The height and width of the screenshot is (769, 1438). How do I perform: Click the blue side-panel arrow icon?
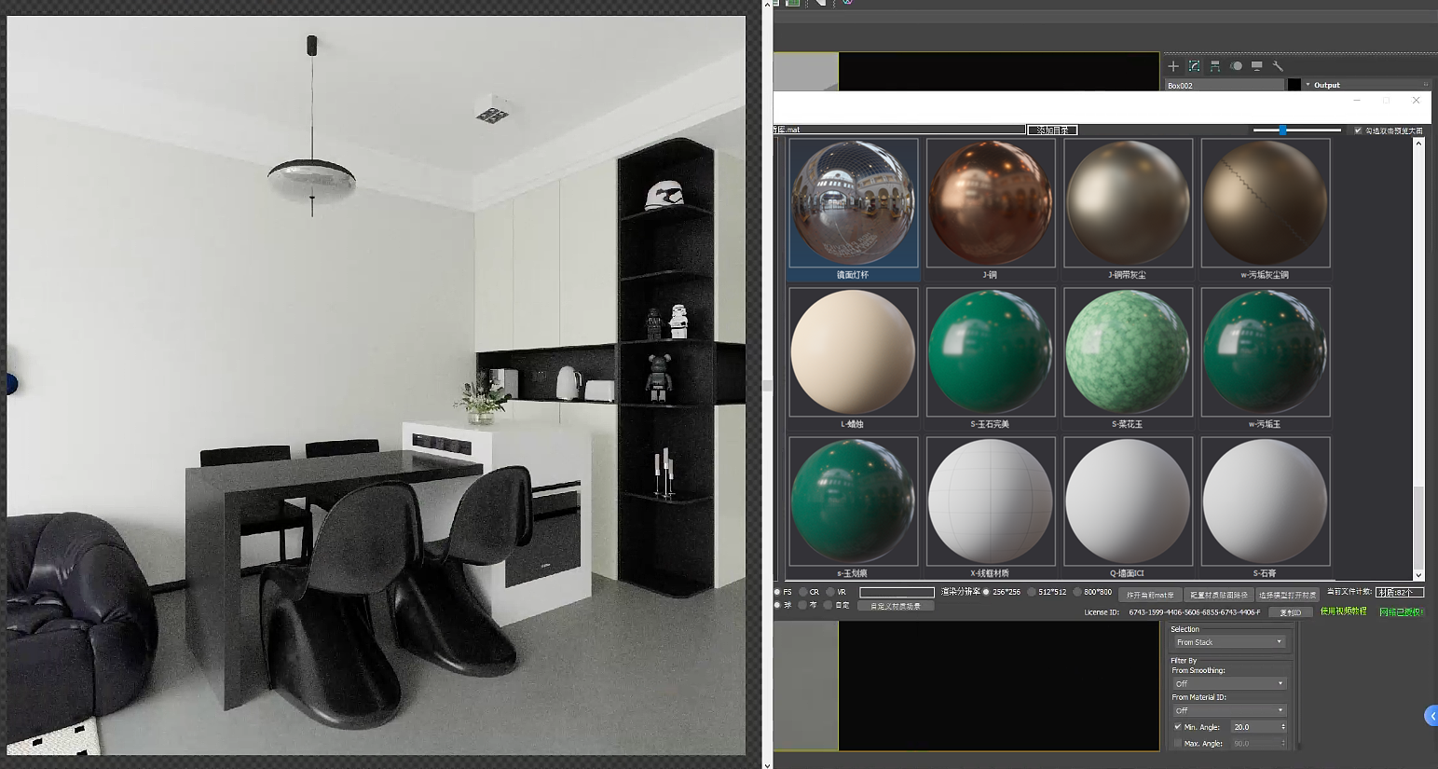tap(1431, 716)
